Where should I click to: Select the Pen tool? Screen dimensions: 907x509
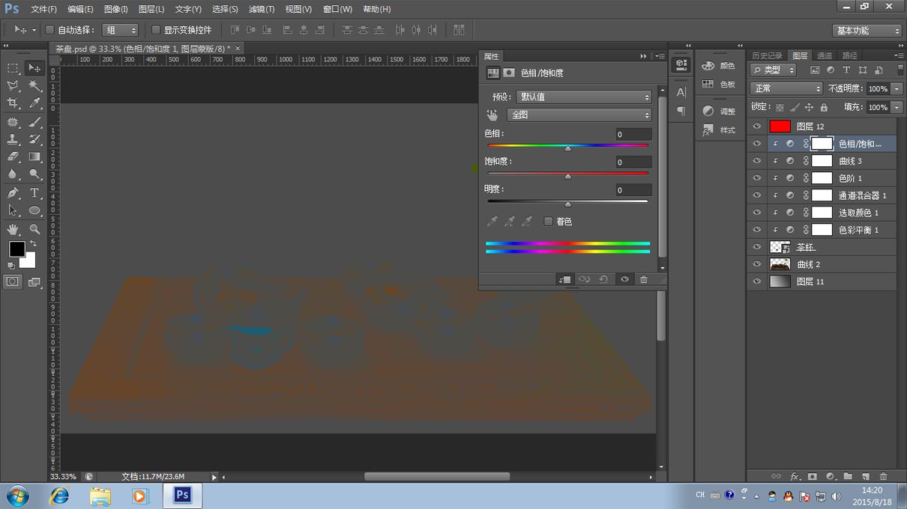click(13, 193)
